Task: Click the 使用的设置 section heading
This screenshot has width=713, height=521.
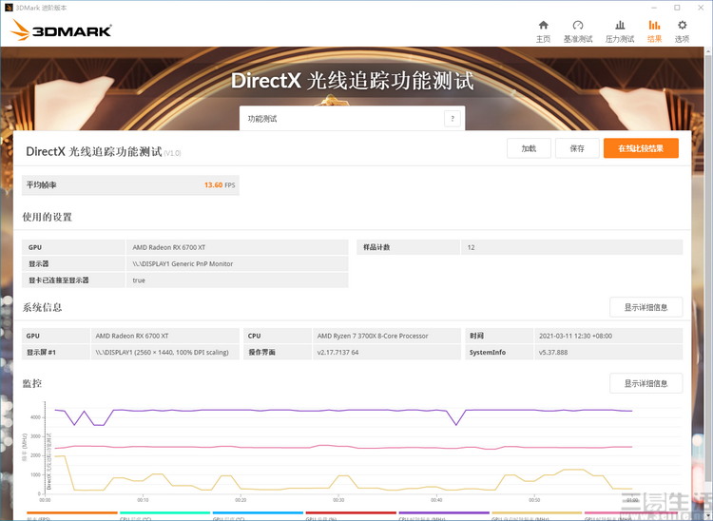Action: 48,217
